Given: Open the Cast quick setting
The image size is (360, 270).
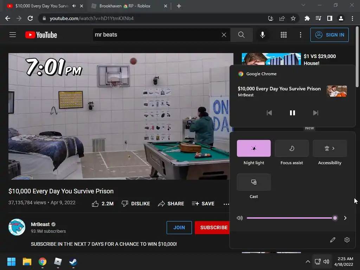Looking at the screenshot, I should pyautogui.click(x=254, y=182).
